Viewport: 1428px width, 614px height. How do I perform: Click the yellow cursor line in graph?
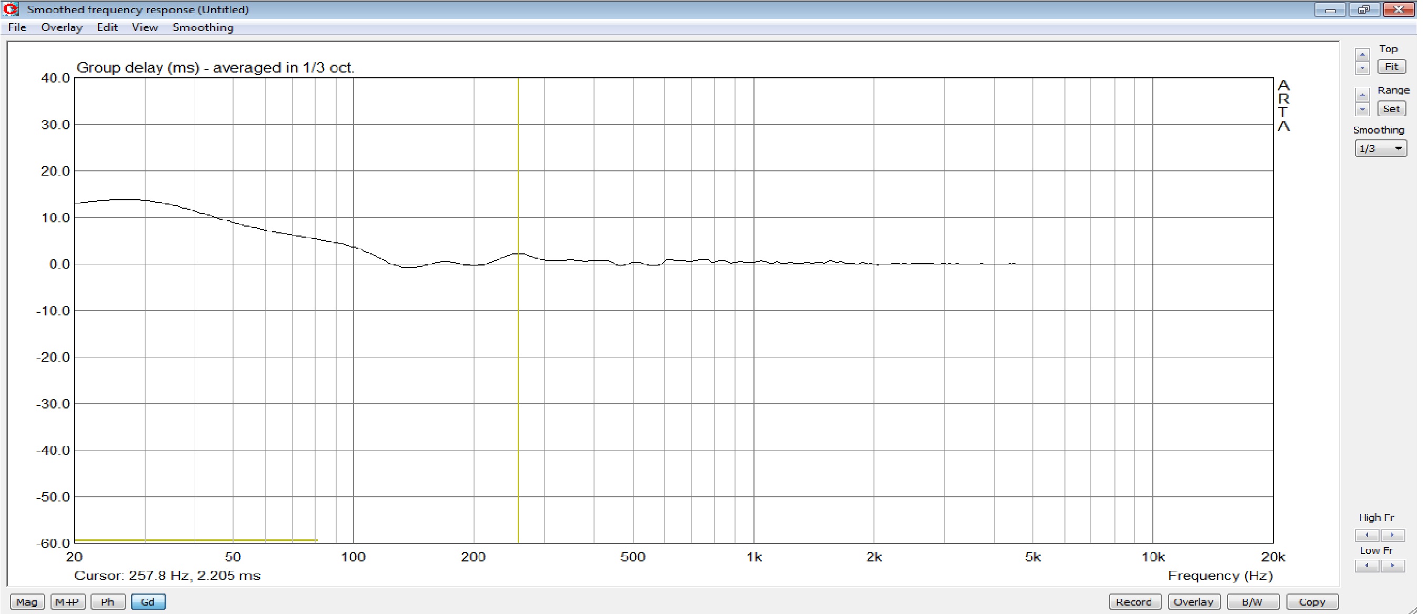click(x=518, y=360)
